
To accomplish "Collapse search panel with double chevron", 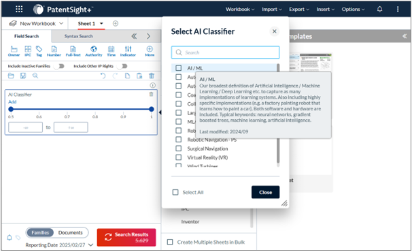I will (x=134, y=36).
